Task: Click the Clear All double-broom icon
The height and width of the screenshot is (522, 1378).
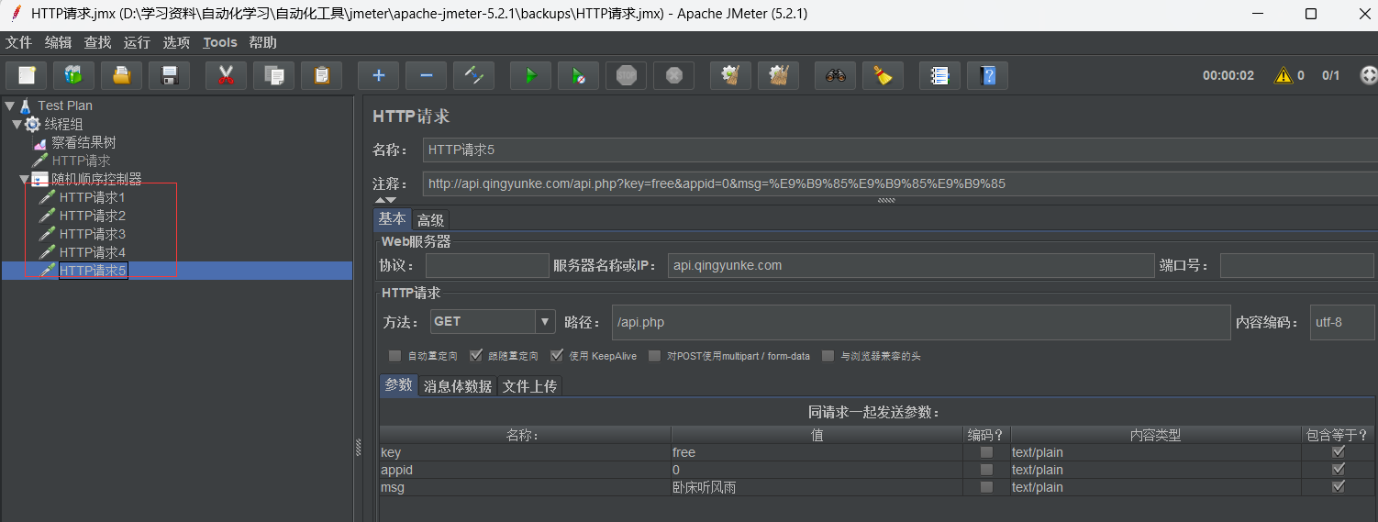Action: coord(778,75)
